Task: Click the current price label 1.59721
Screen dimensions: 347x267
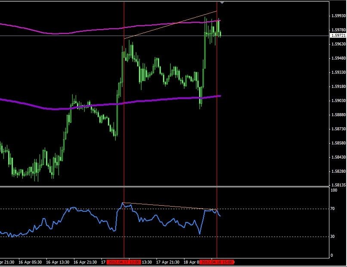Action: pos(335,36)
